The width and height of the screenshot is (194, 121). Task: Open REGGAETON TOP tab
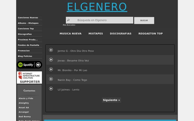pyautogui.click(x=150, y=34)
